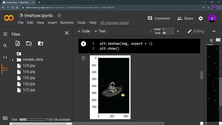Viewport: 222px width, 125px height.
Task: Open the Insert menu
Action: (52, 23)
